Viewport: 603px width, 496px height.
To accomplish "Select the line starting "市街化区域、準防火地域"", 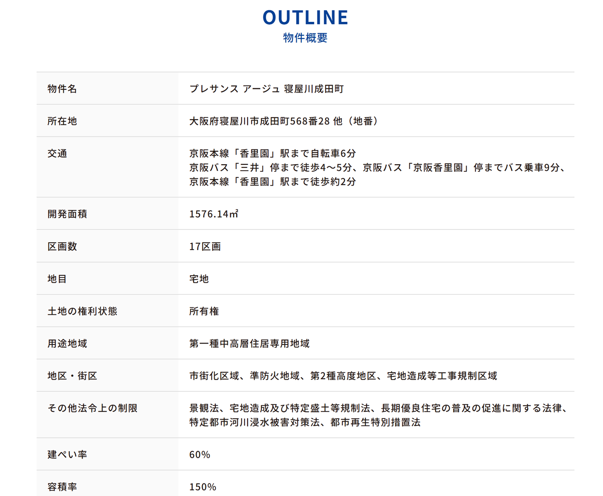I will 343,375.
